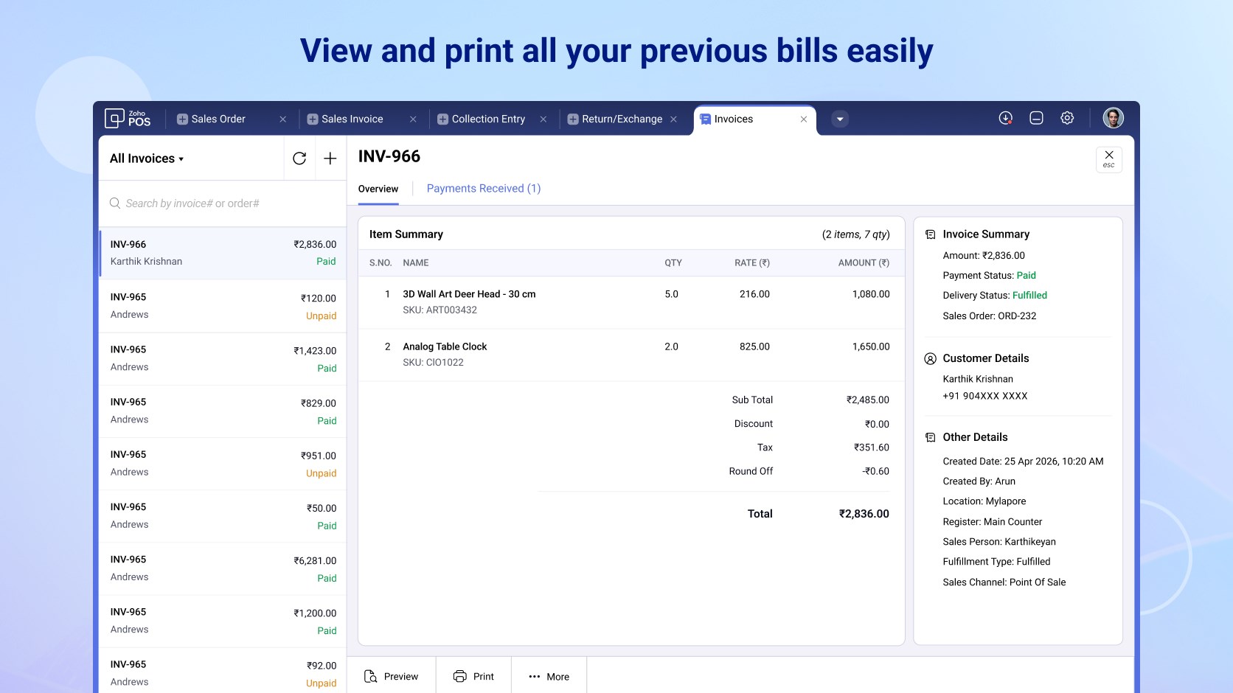1233x693 pixels.
Task: Click the minimize panel icon in header
Action: coord(1036,118)
